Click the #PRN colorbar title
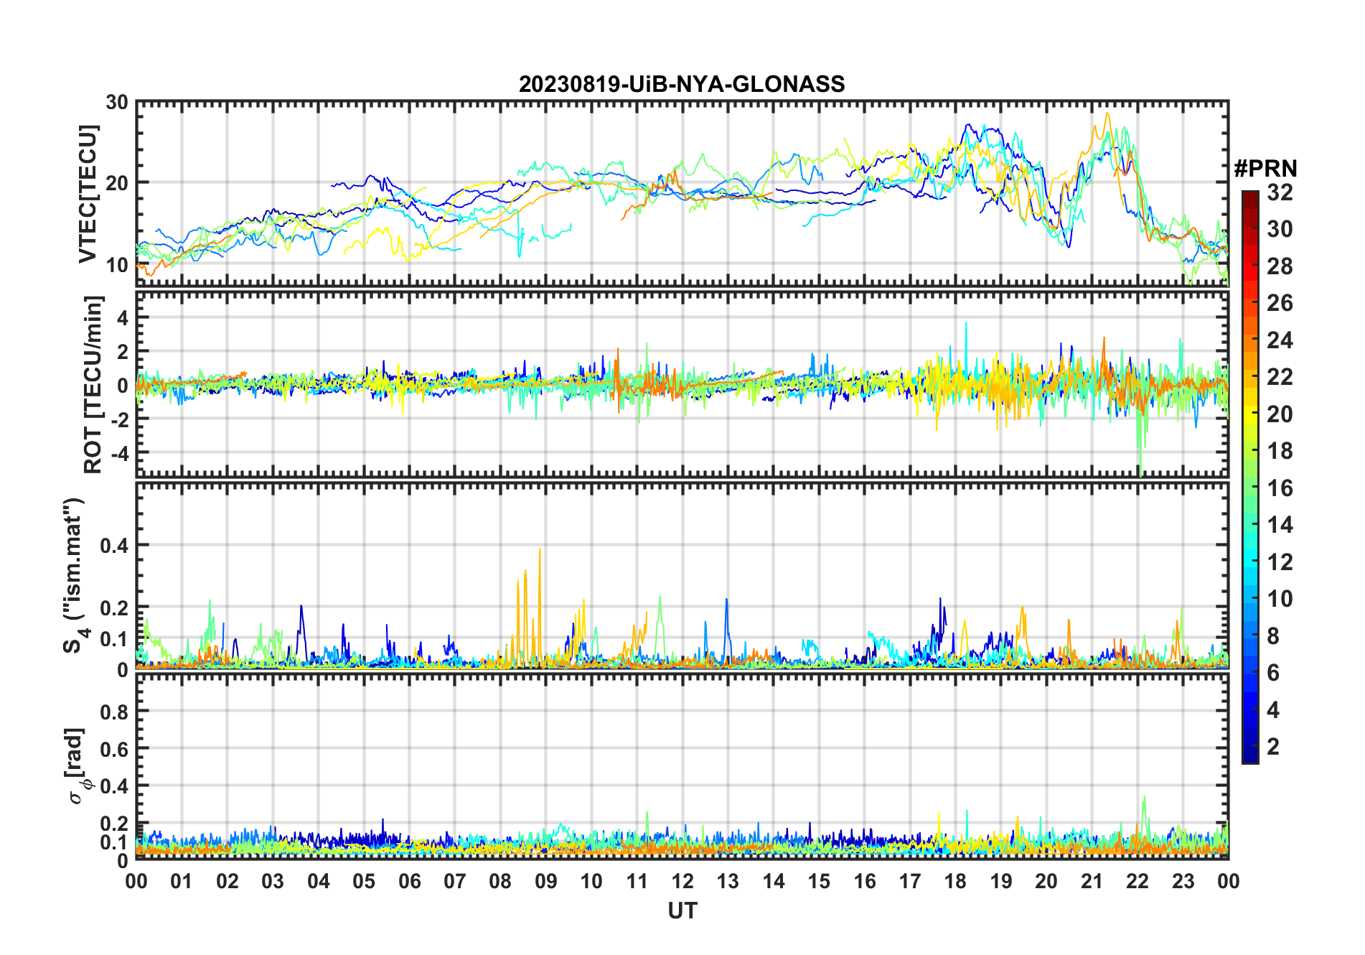The height and width of the screenshot is (955, 1365). [1265, 169]
